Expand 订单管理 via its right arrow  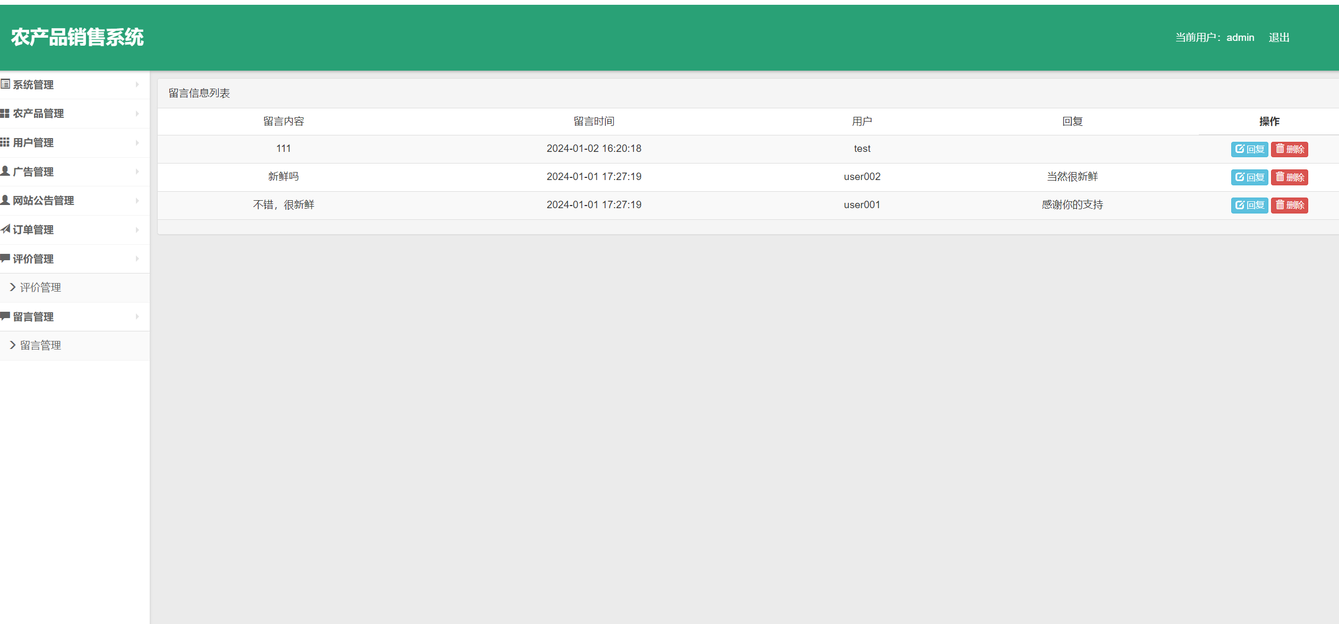tap(137, 229)
